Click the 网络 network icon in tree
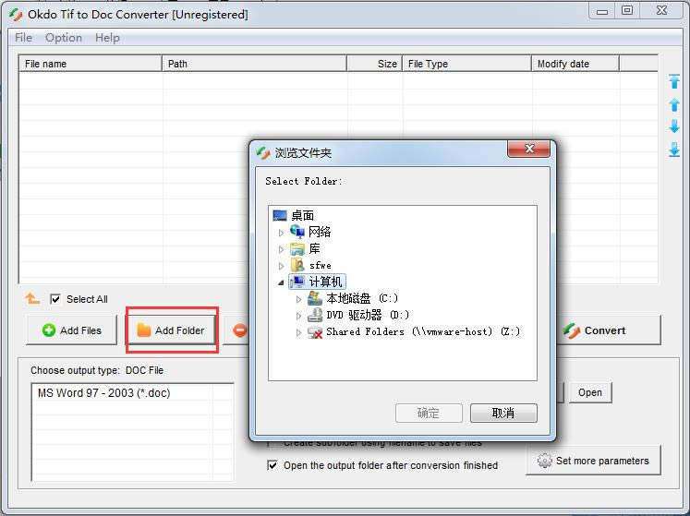The height and width of the screenshot is (516, 690). click(297, 232)
